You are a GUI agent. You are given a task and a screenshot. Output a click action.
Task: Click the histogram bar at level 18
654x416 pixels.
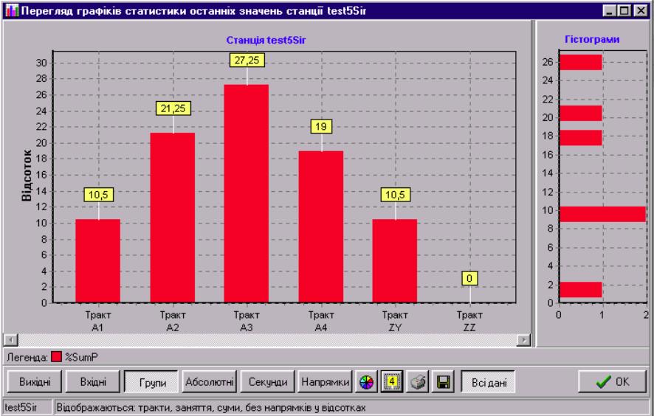(x=581, y=137)
